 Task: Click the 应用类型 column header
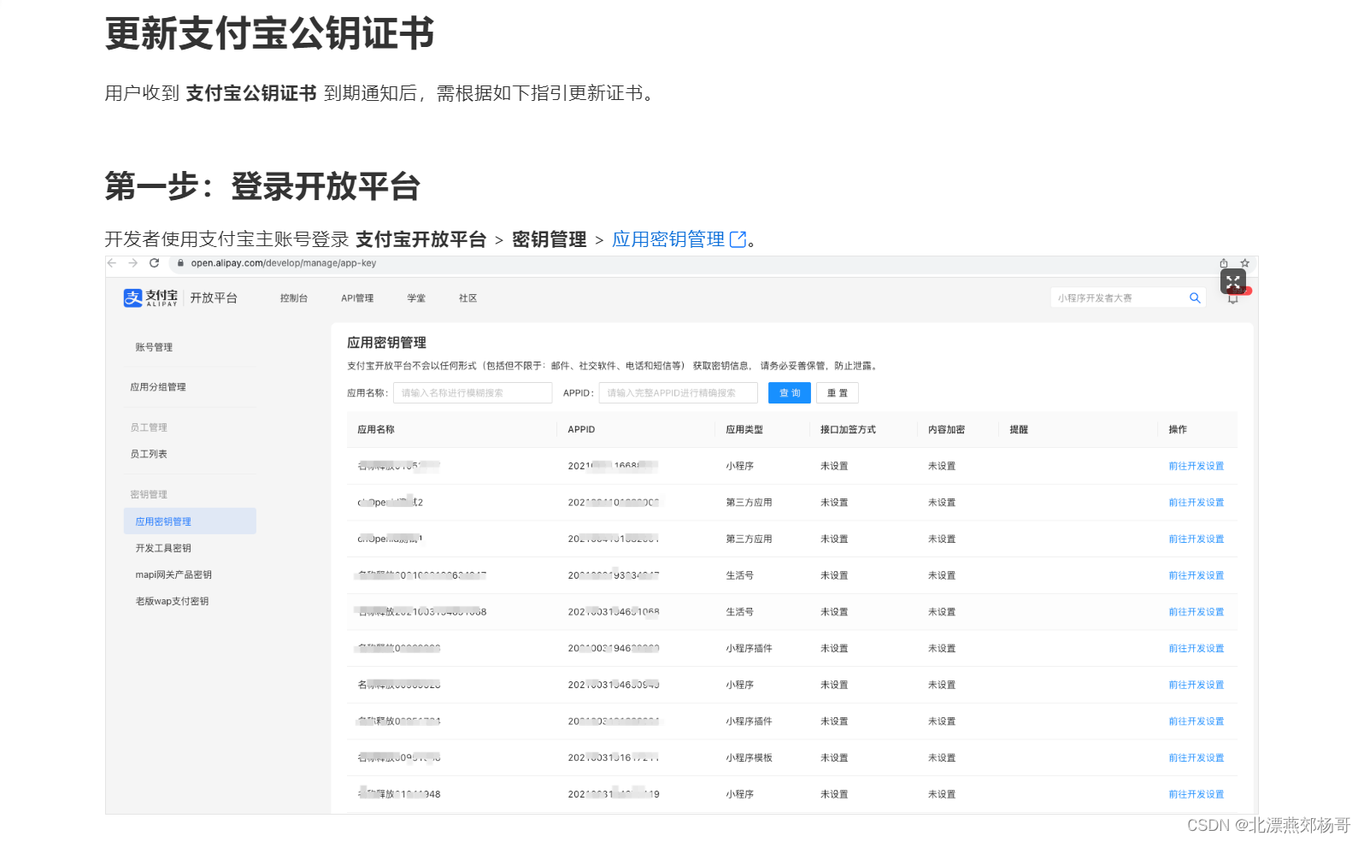[x=744, y=430]
